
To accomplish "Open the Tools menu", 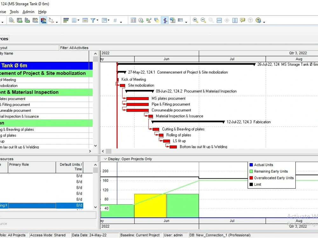I will click(14, 12).
